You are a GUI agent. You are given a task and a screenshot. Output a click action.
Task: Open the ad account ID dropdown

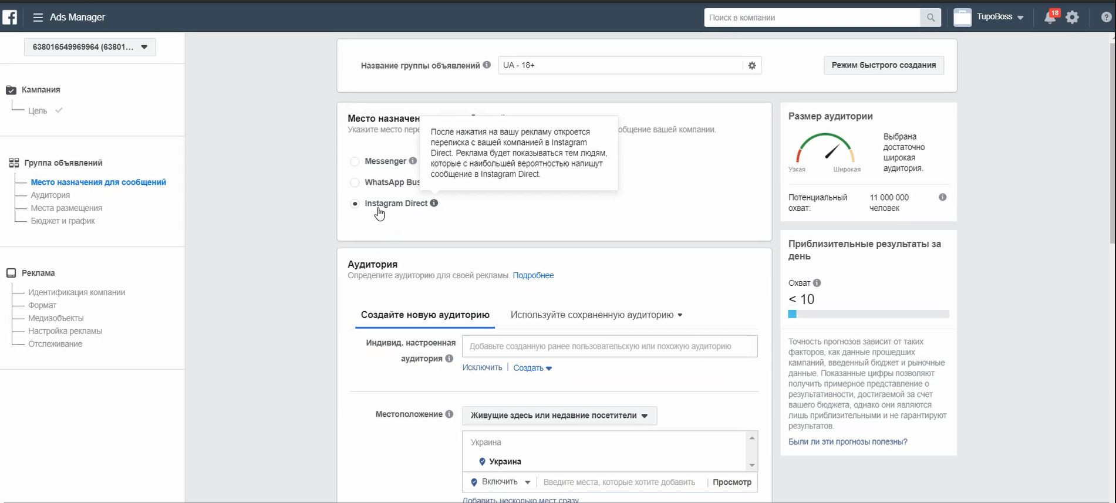pyautogui.click(x=90, y=47)
